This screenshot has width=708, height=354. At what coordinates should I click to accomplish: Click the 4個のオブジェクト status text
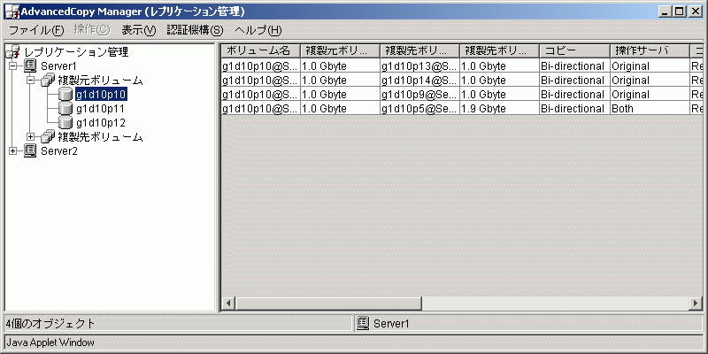50,323
